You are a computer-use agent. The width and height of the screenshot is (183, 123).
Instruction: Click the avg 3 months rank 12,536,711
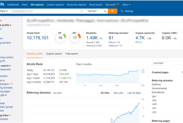[x=49, y=82]
